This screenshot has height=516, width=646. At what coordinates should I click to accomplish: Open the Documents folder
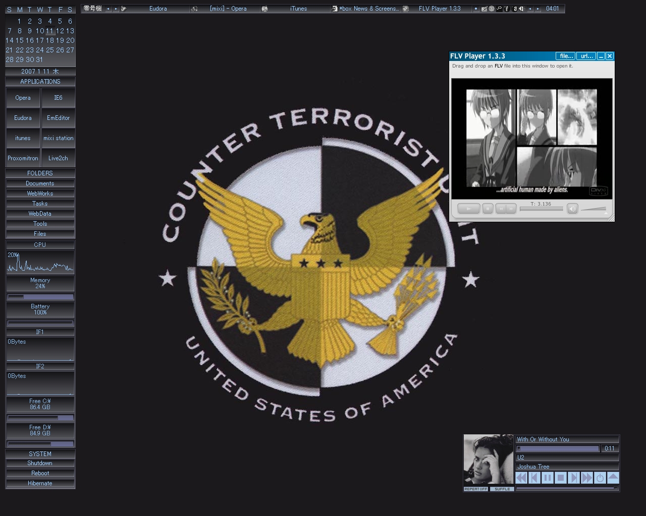(40, 183)
